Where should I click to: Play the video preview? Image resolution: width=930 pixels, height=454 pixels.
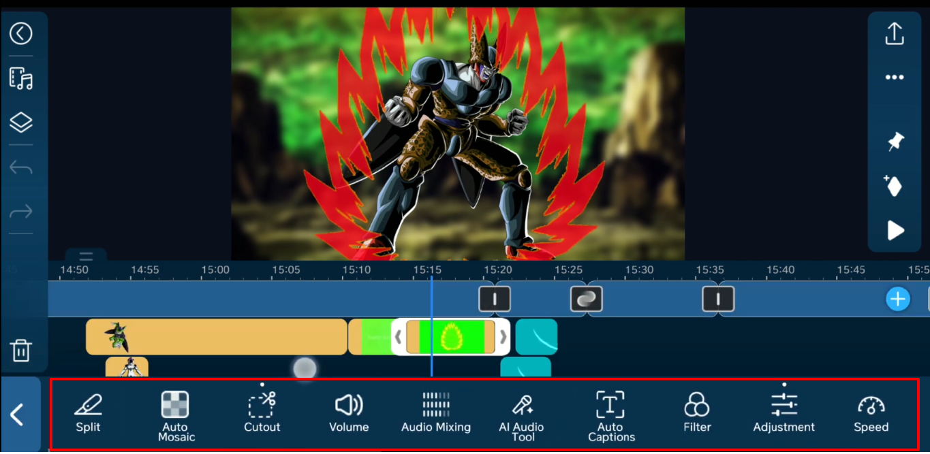click(895, 230)
